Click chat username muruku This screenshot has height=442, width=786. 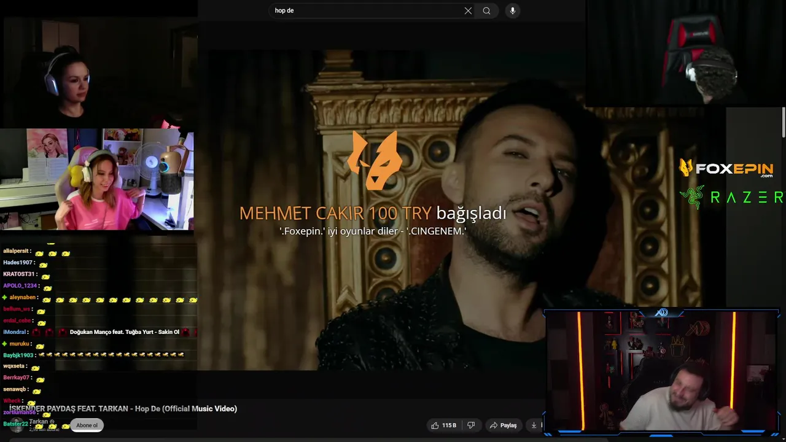coord(19,344)
